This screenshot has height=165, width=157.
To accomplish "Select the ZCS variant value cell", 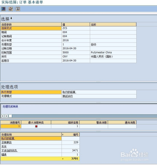I will [x=76, y=28].
